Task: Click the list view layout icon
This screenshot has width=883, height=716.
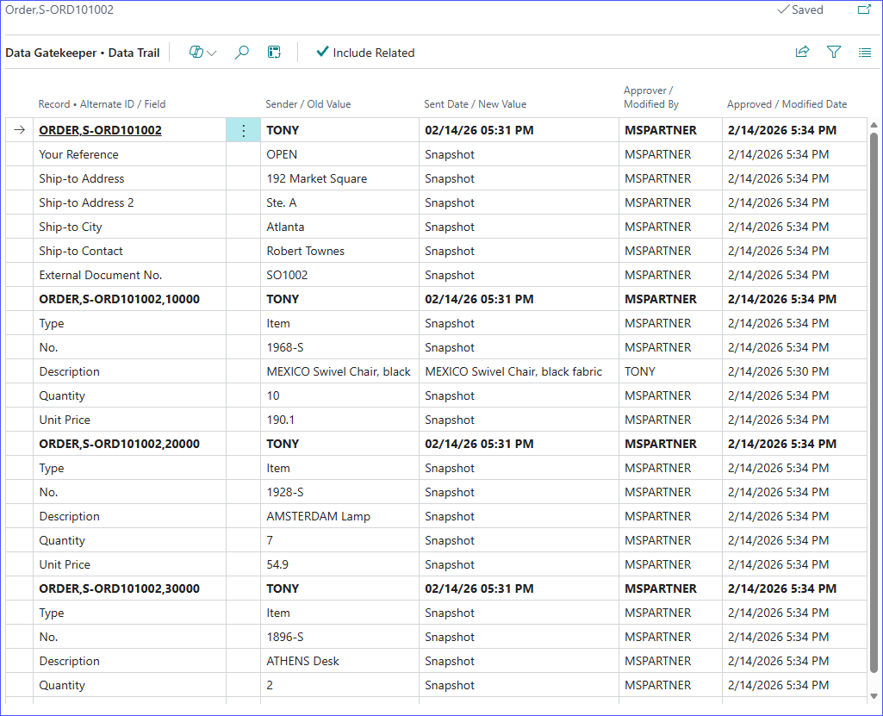Action: [x=865, y=53]
